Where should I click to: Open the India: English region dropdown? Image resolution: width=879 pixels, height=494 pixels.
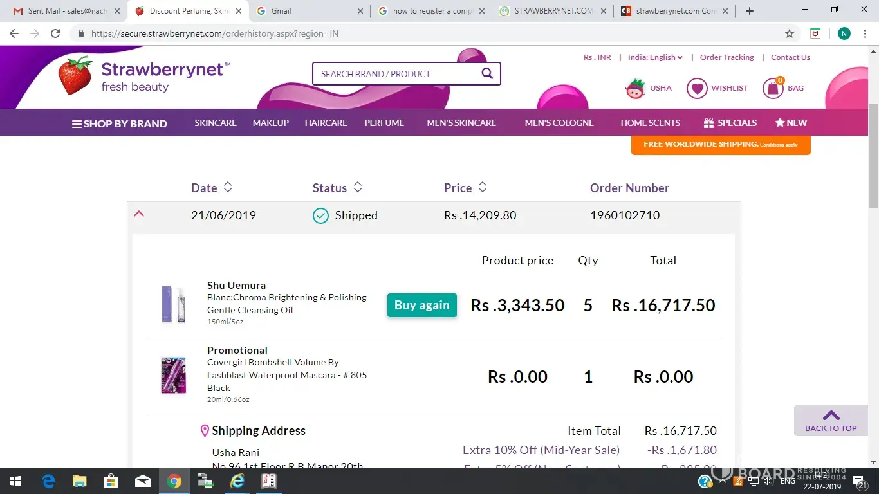[655, 57]
